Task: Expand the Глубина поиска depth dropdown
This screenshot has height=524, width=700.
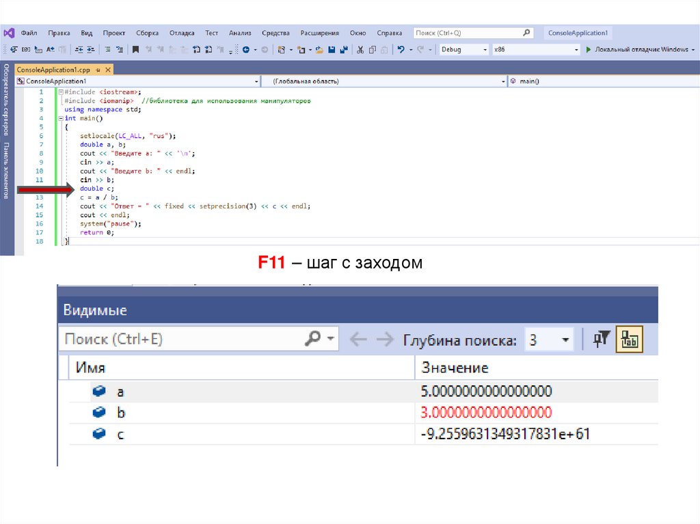Action: 565,340
